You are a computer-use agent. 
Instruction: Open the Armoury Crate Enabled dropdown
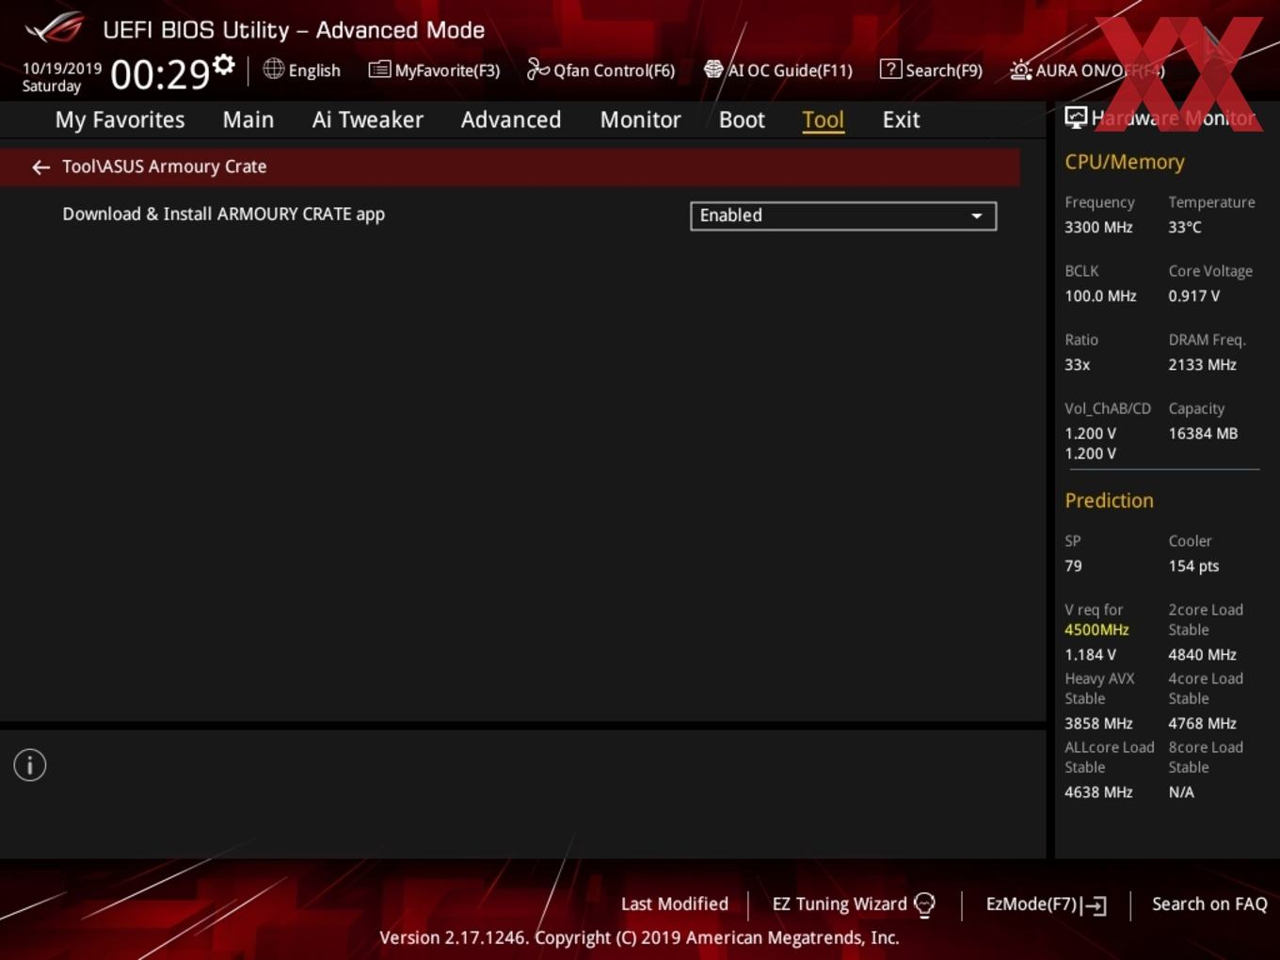tap(843, 216)
